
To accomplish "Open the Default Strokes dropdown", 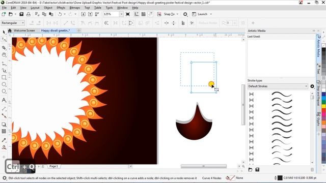I will 278,86.
